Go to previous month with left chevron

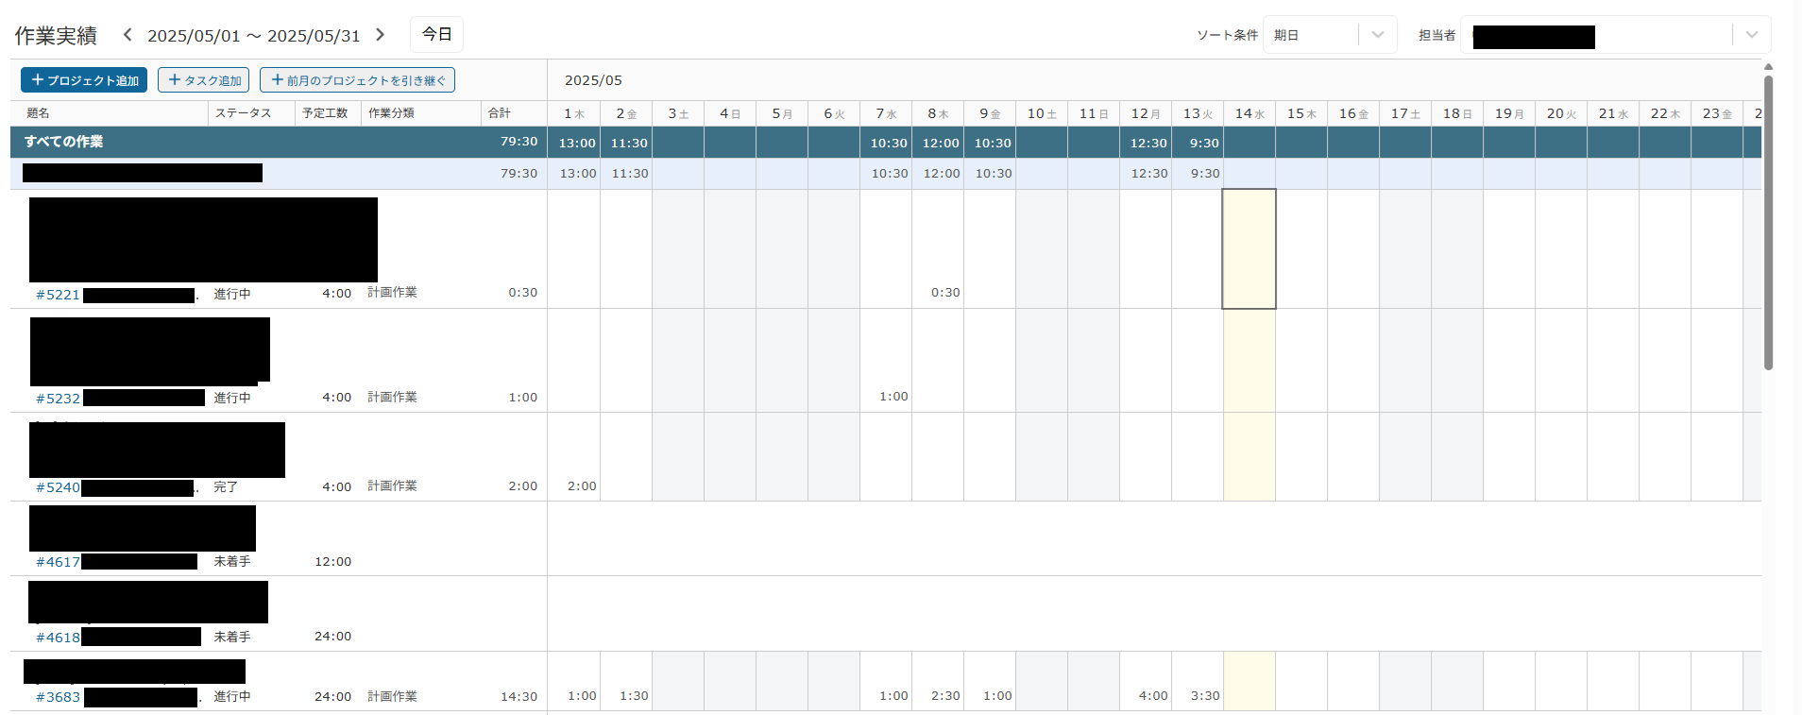tap(127, 35)
